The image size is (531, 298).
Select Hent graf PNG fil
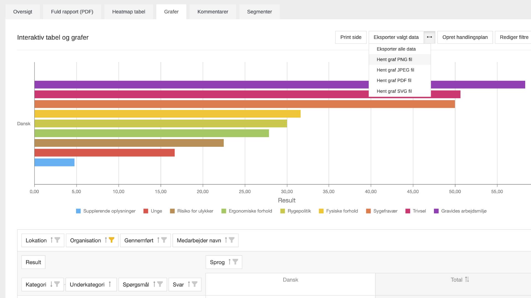[394, 60]
